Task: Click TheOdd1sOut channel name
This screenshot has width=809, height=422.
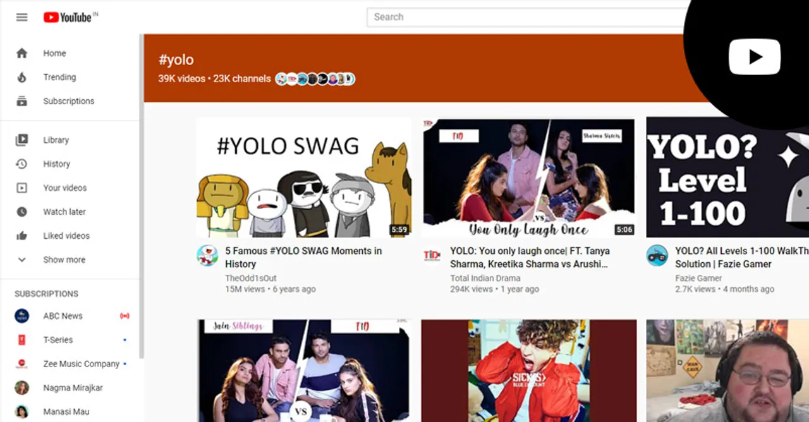Action: [x=251, y=278]
